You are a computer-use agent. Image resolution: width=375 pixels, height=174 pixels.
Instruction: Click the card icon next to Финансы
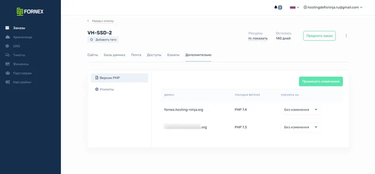click(7, 64)
